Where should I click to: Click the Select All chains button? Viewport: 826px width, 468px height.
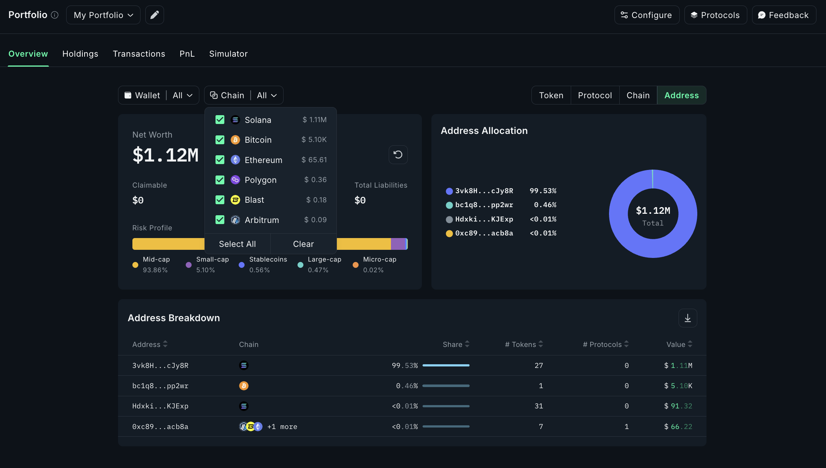(x=237, y=244)
